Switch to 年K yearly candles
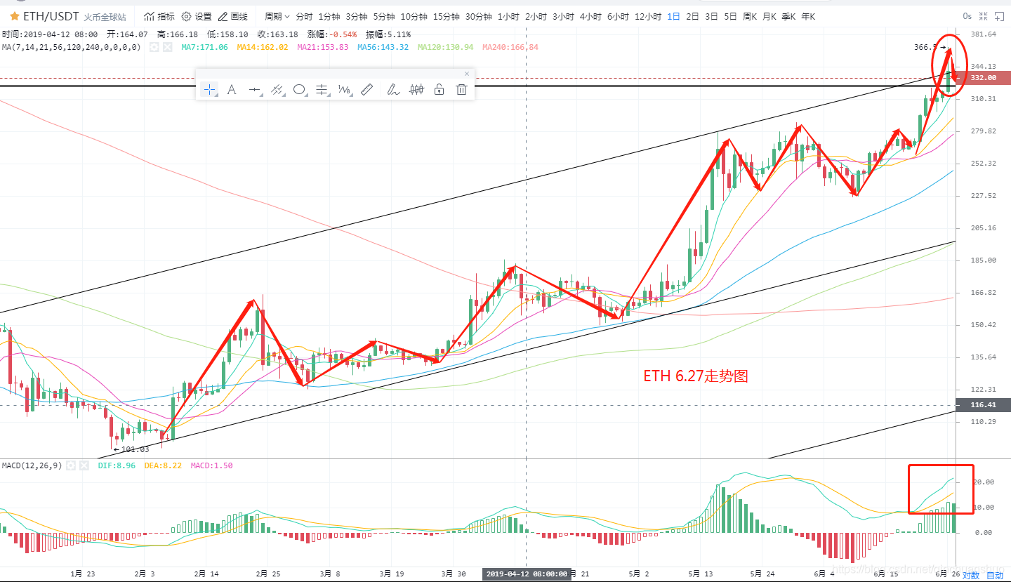This screenshot has height=582, width=1011. pos(808,16)
